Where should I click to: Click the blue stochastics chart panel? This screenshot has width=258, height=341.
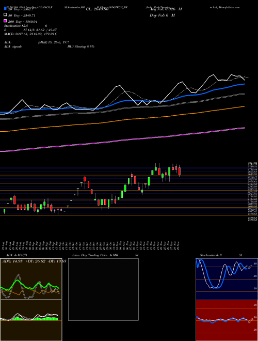[x=227, y=279]
